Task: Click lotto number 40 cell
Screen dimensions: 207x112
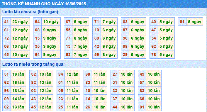Action: point(154,22)
